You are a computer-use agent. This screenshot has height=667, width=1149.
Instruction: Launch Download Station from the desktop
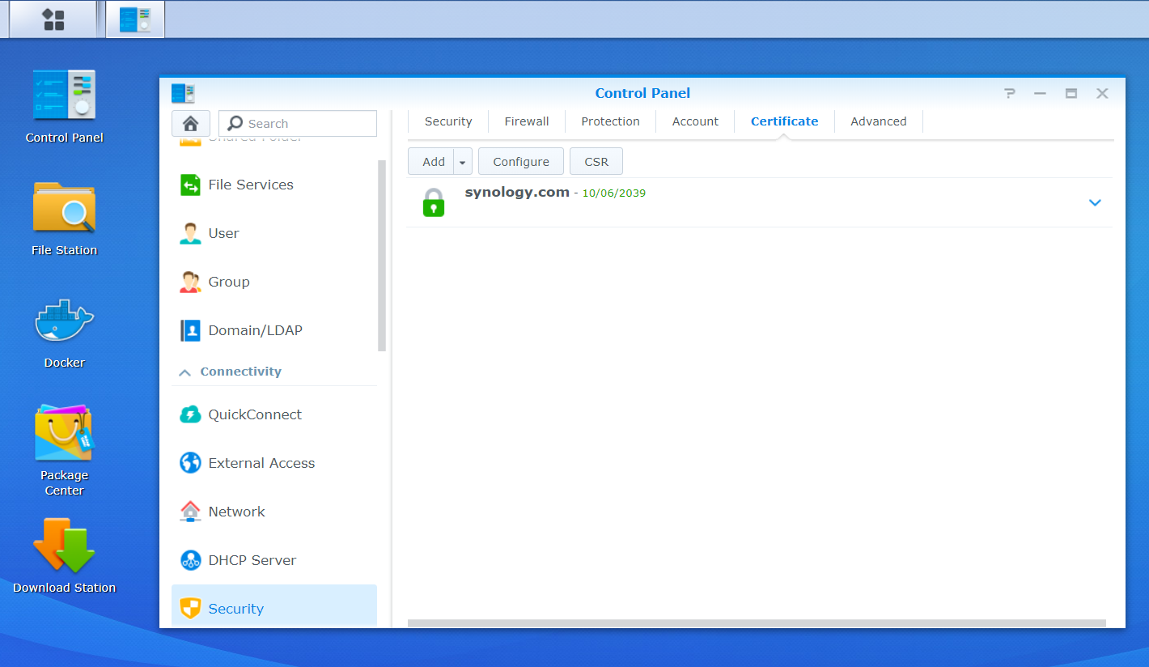click(64, 545)
